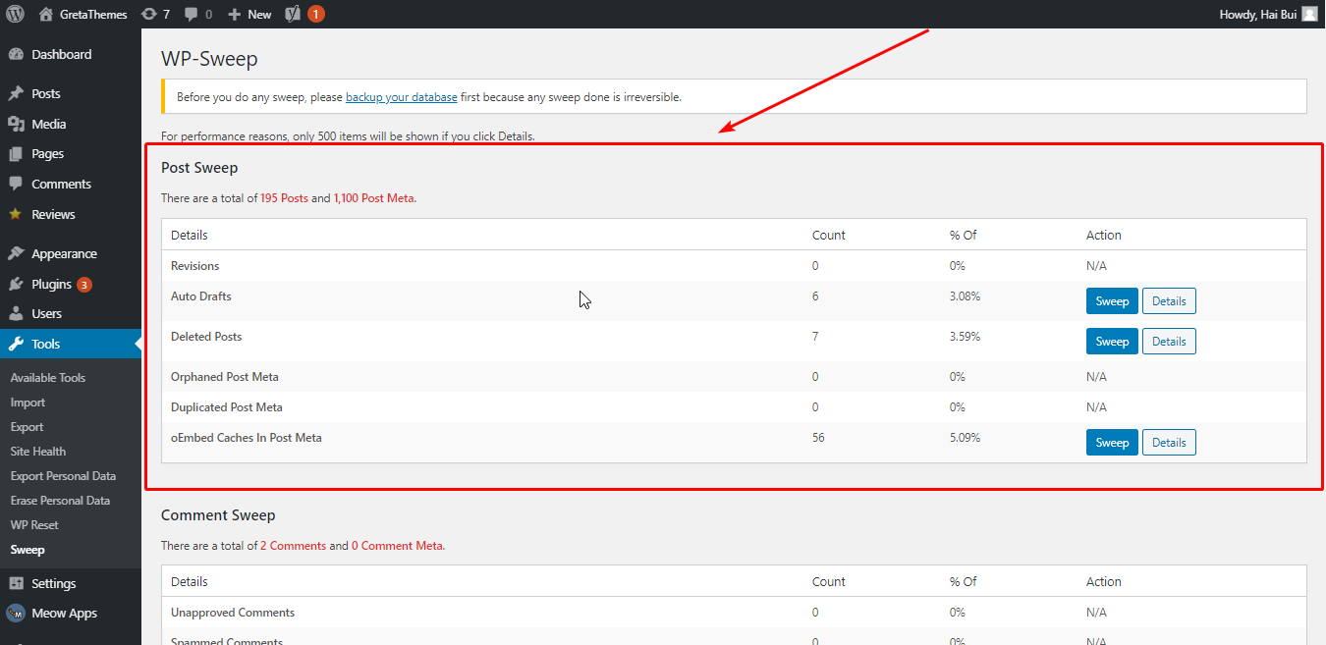Go to Import submenu item

(x=28, y=403)
